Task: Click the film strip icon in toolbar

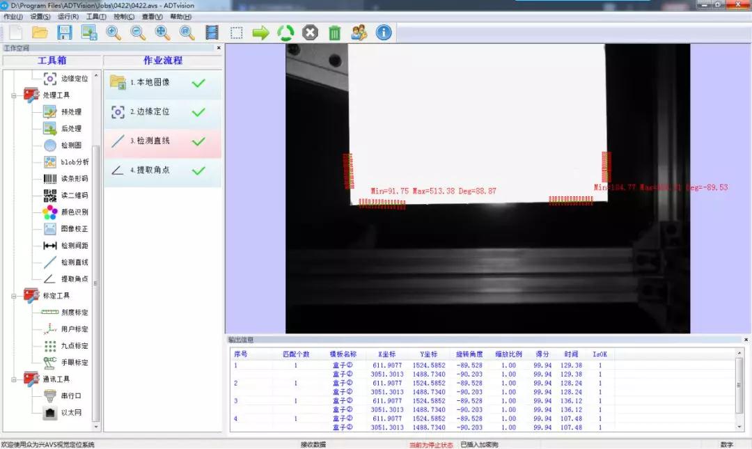Action: click(212, 33)
